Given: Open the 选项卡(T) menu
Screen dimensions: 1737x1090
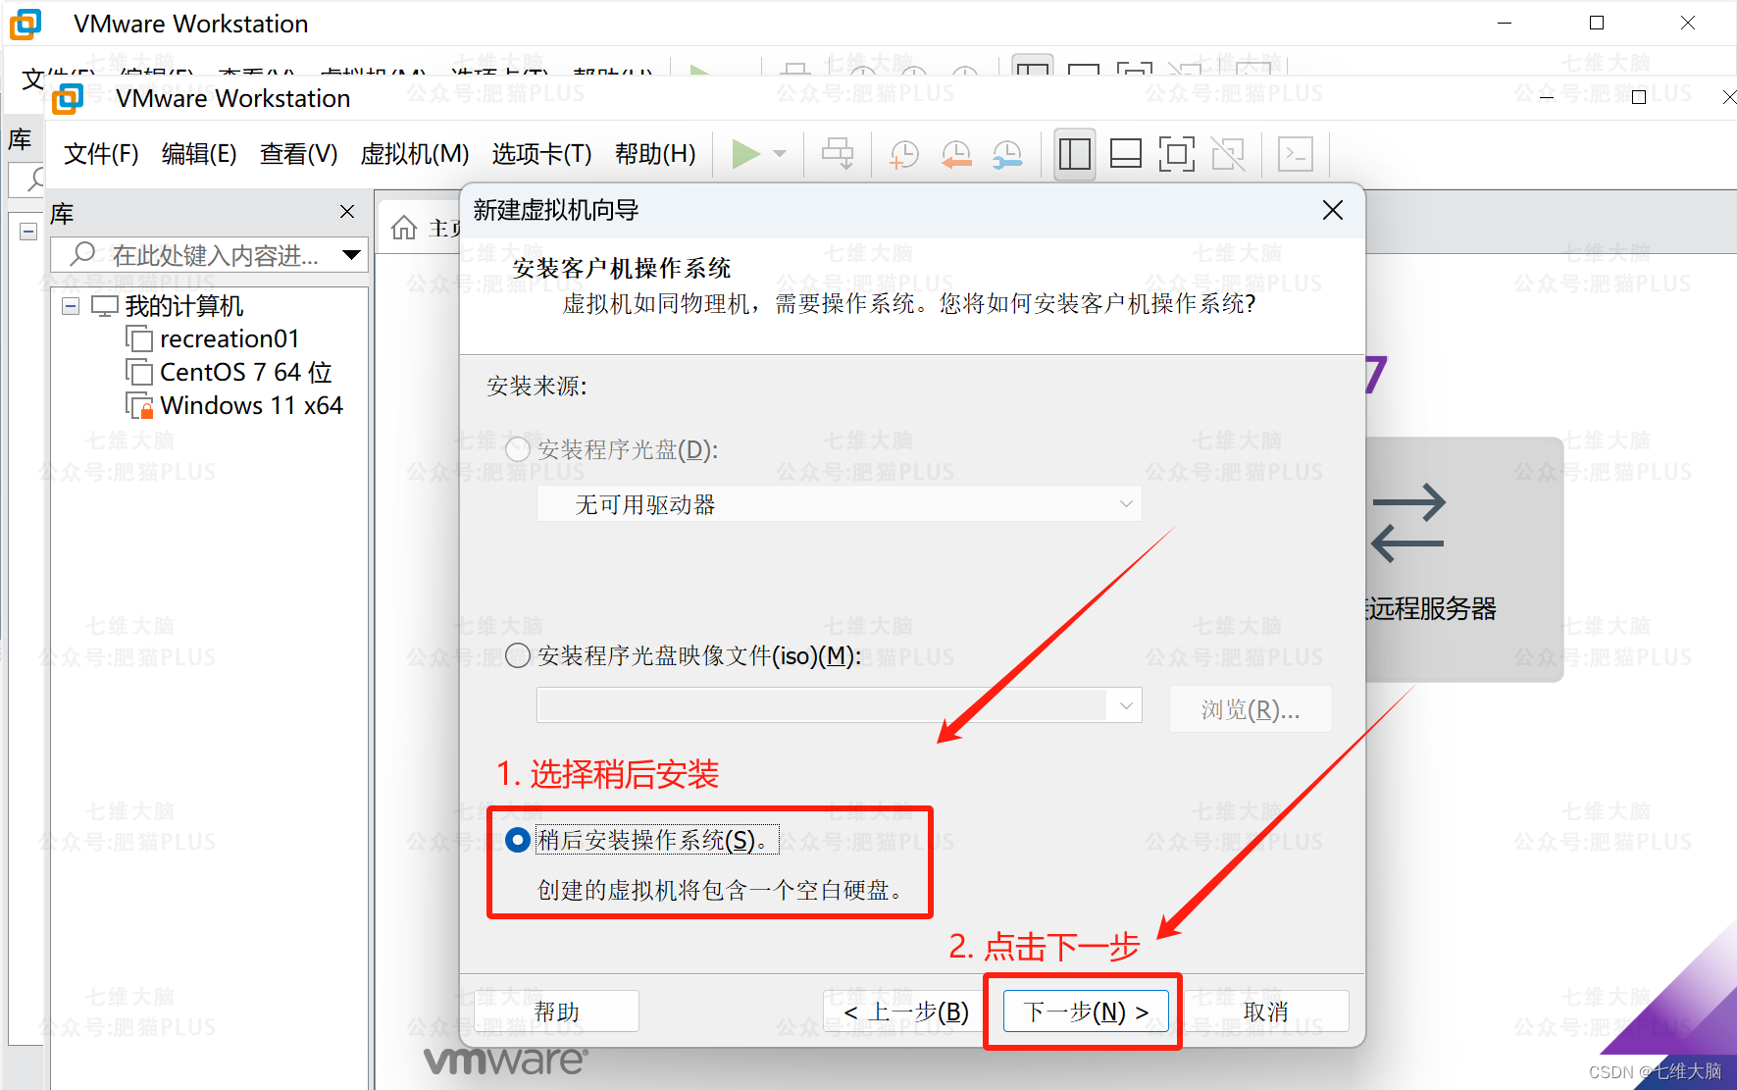Looking at the screenshot, I should pyautogui.click(x=541, y=154).
